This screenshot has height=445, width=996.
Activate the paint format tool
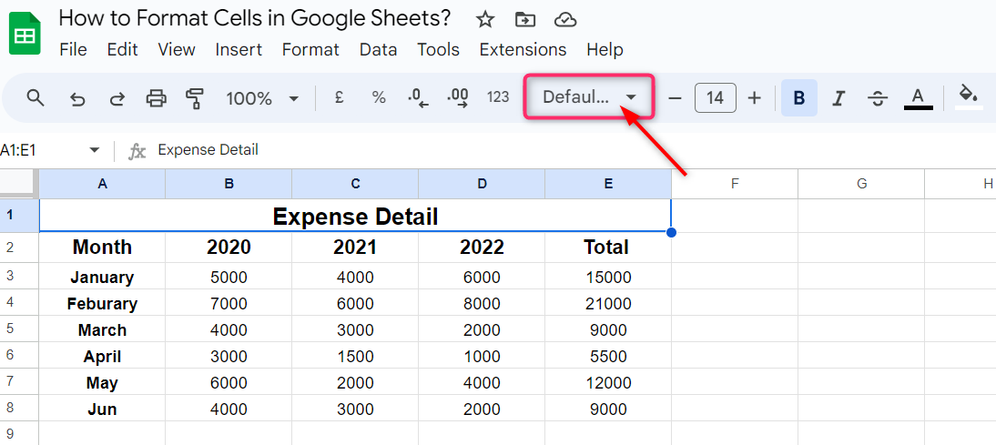(x=195, y=98)
